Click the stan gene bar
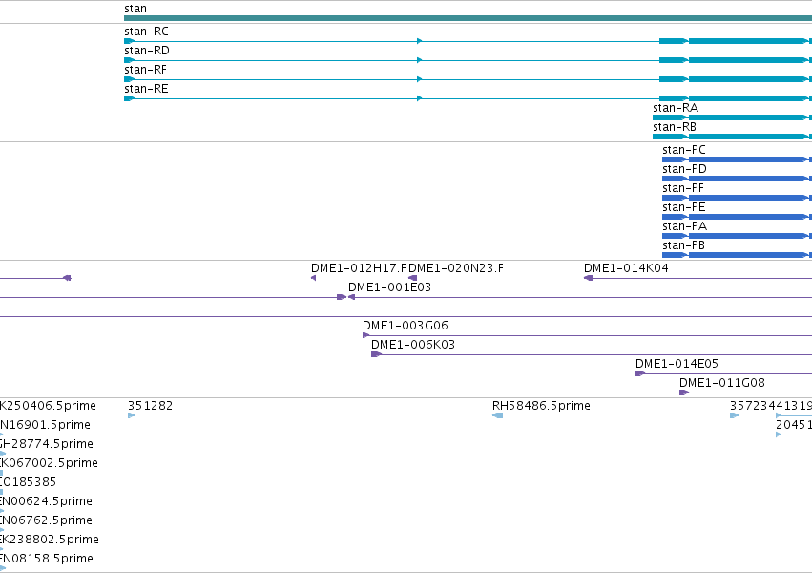This screenshot has width=812, height=573. click(468, 18)
